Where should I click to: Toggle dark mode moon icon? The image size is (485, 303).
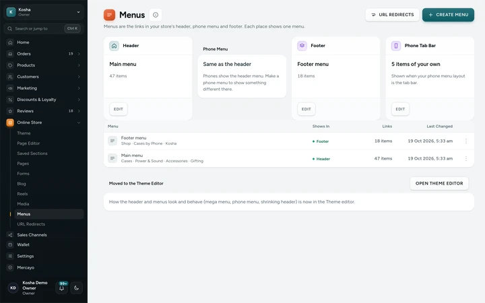tap(76, 288)
